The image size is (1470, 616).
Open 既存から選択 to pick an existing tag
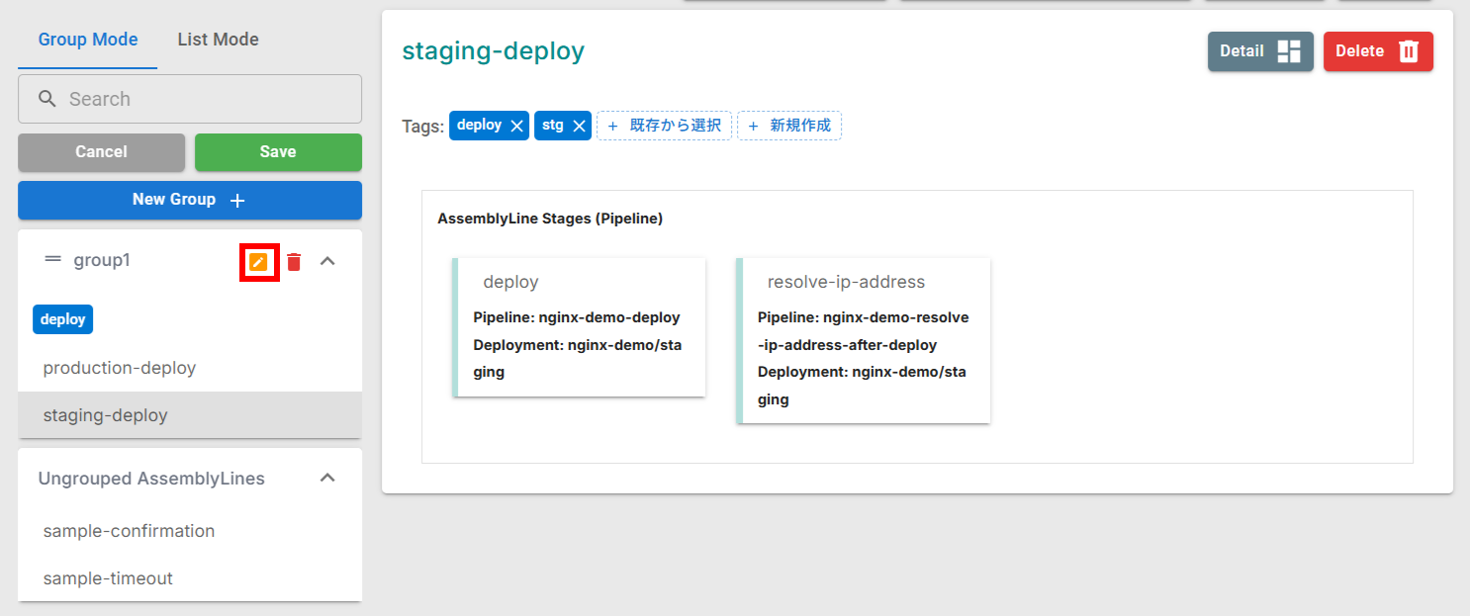664,125
